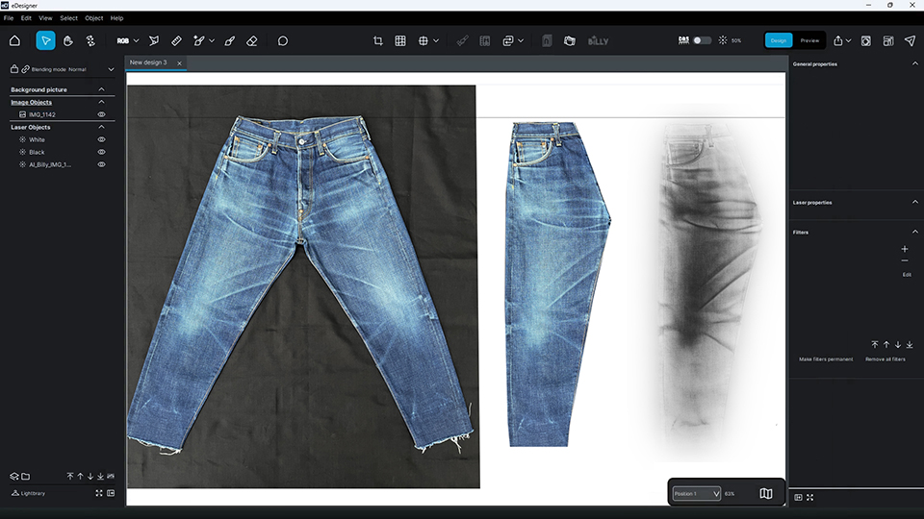Activate the crop tool
924x519 pixels.
coord(377,40)
